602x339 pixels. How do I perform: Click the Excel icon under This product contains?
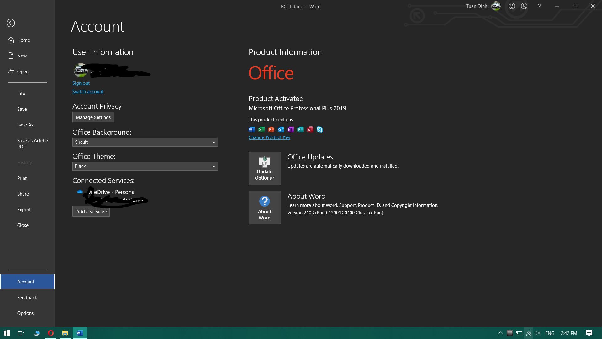tap(261, 129)
